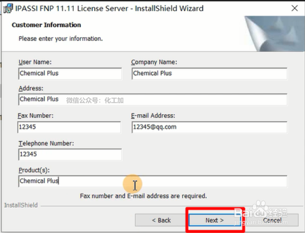Click the 'User Name:' label
This screenshot has height=233, width=305.
35,62
